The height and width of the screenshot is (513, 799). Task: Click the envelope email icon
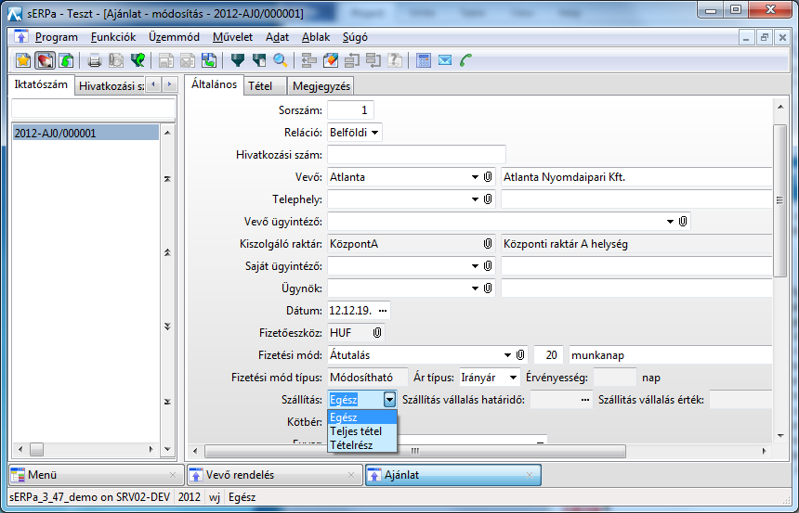445,60
